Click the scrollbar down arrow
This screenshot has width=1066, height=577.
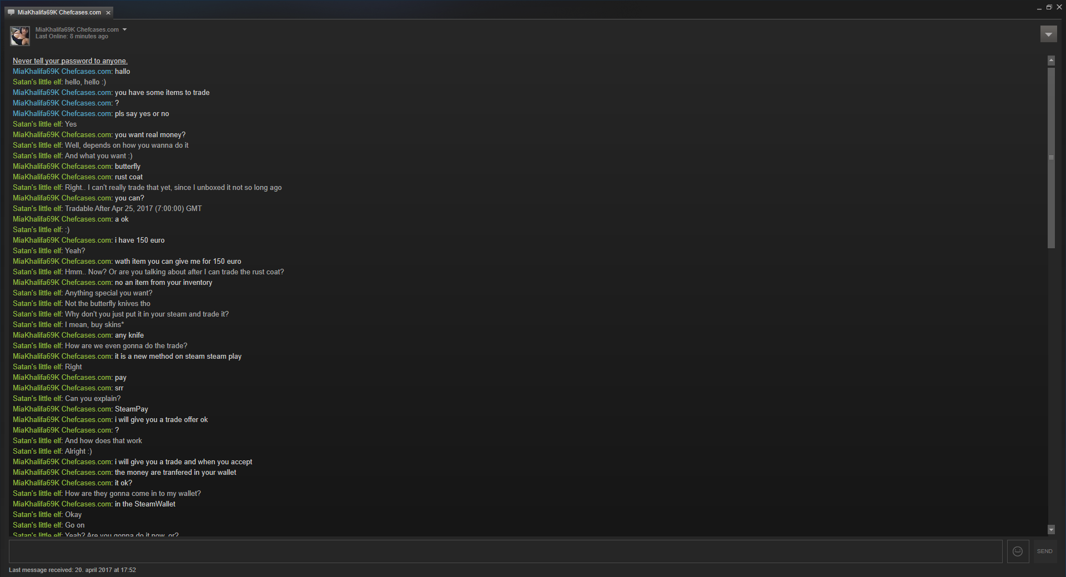pyautogui.click(x=1051, y=529)
